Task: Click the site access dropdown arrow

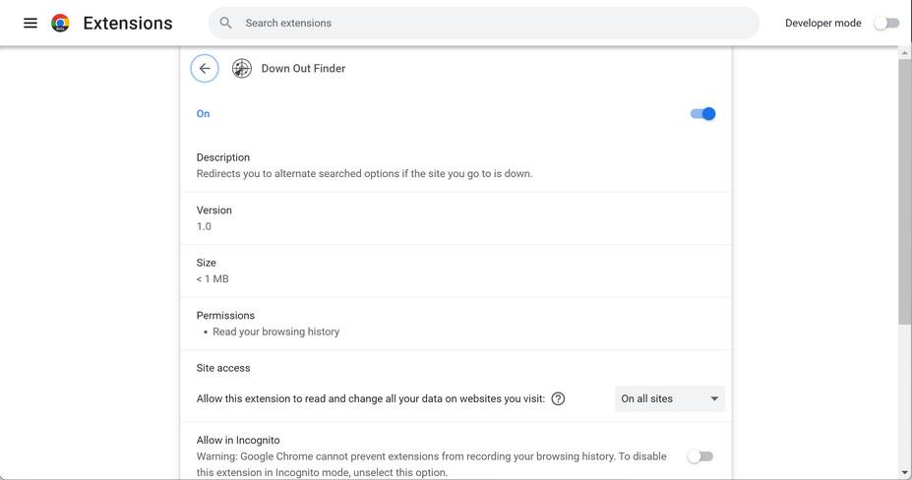Action: tap(714, 398)
